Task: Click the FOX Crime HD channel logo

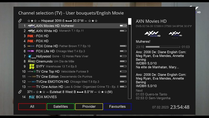Action: click(31, 46)
